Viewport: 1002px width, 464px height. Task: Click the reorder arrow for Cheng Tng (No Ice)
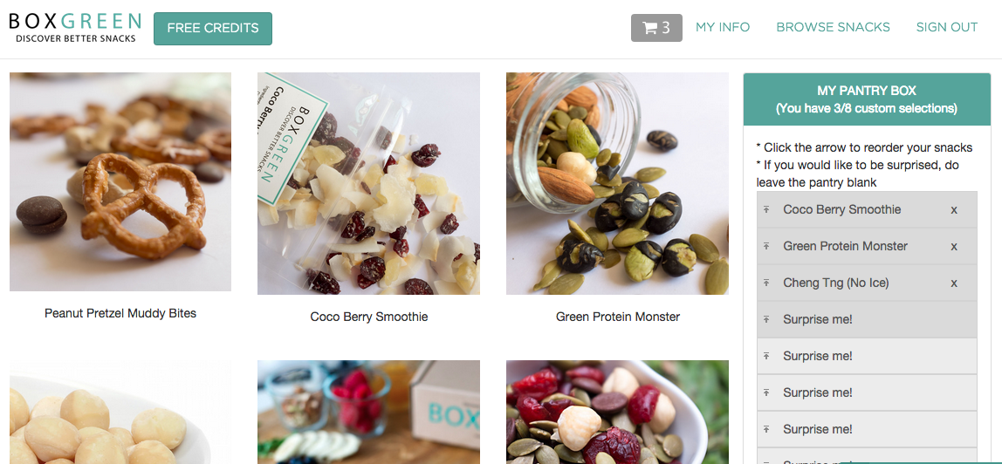click(765, 283)
